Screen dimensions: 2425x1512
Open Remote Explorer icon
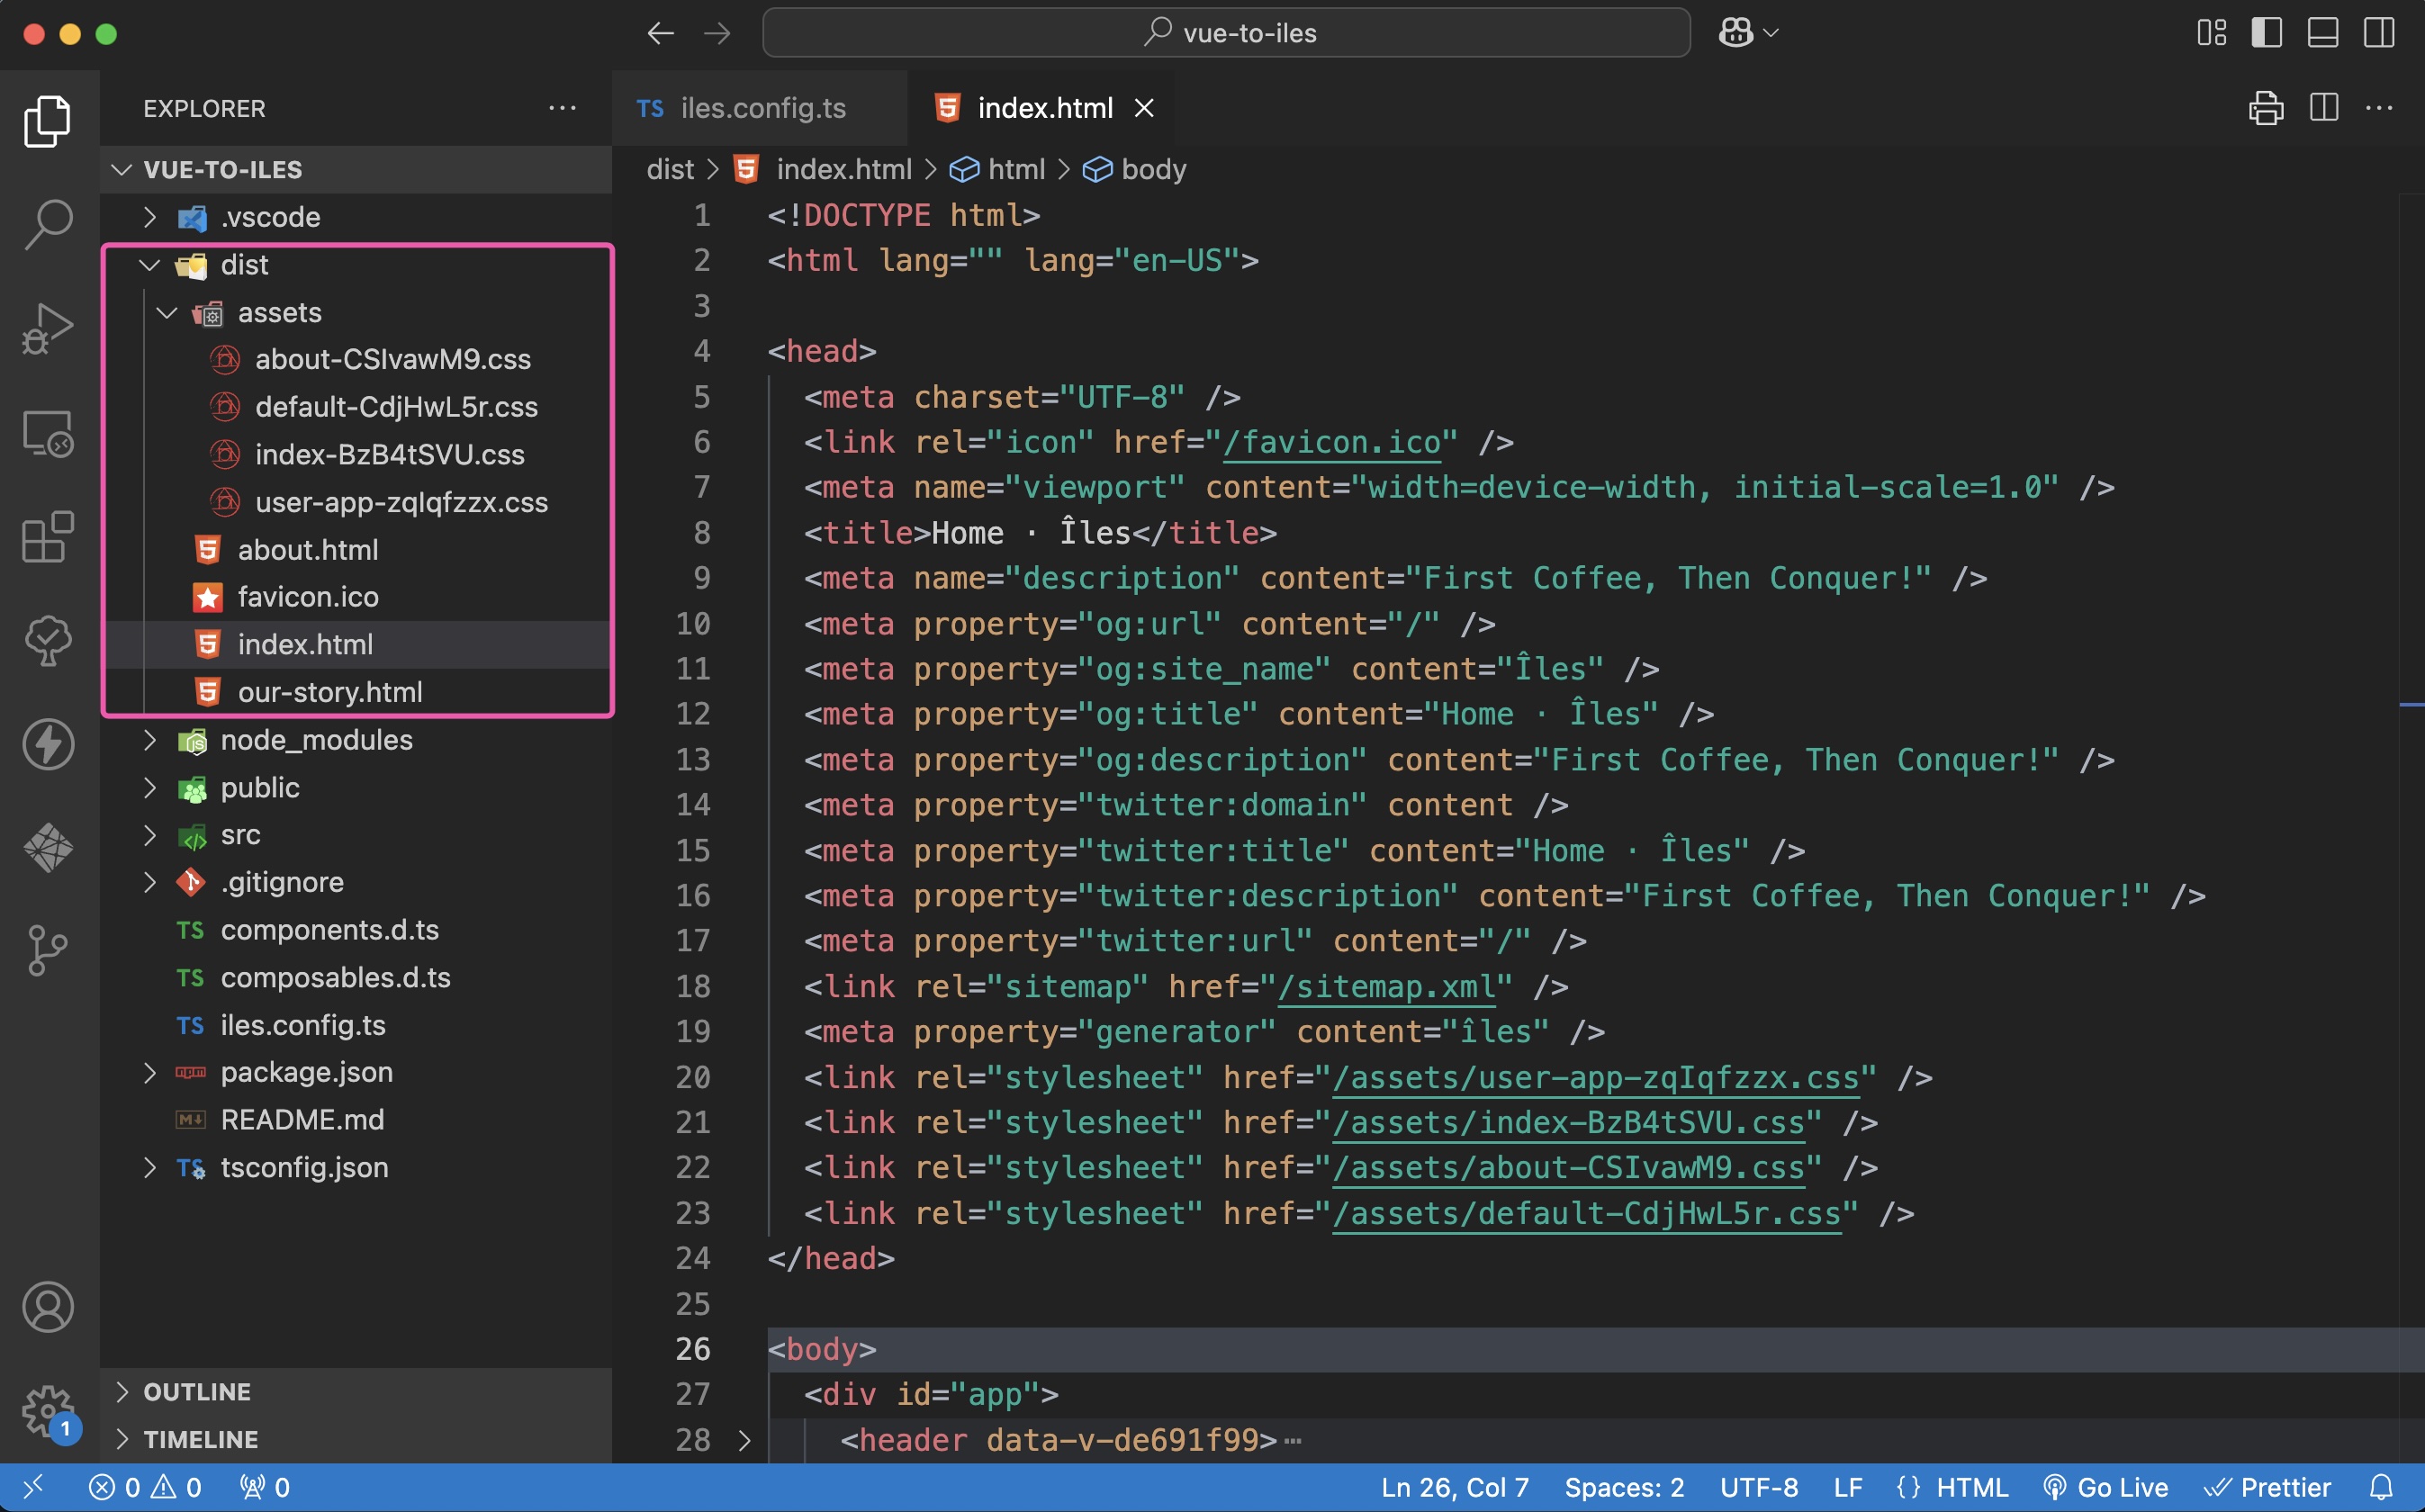tap(48, 433)
